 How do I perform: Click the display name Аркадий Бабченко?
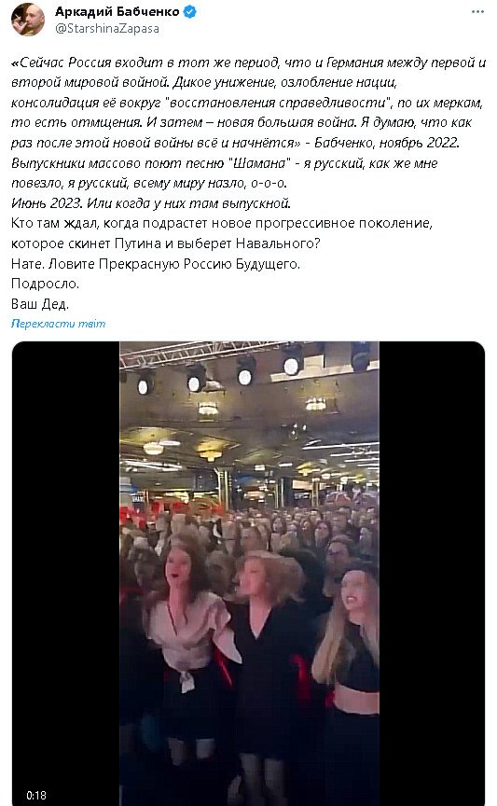pos(117,12)
